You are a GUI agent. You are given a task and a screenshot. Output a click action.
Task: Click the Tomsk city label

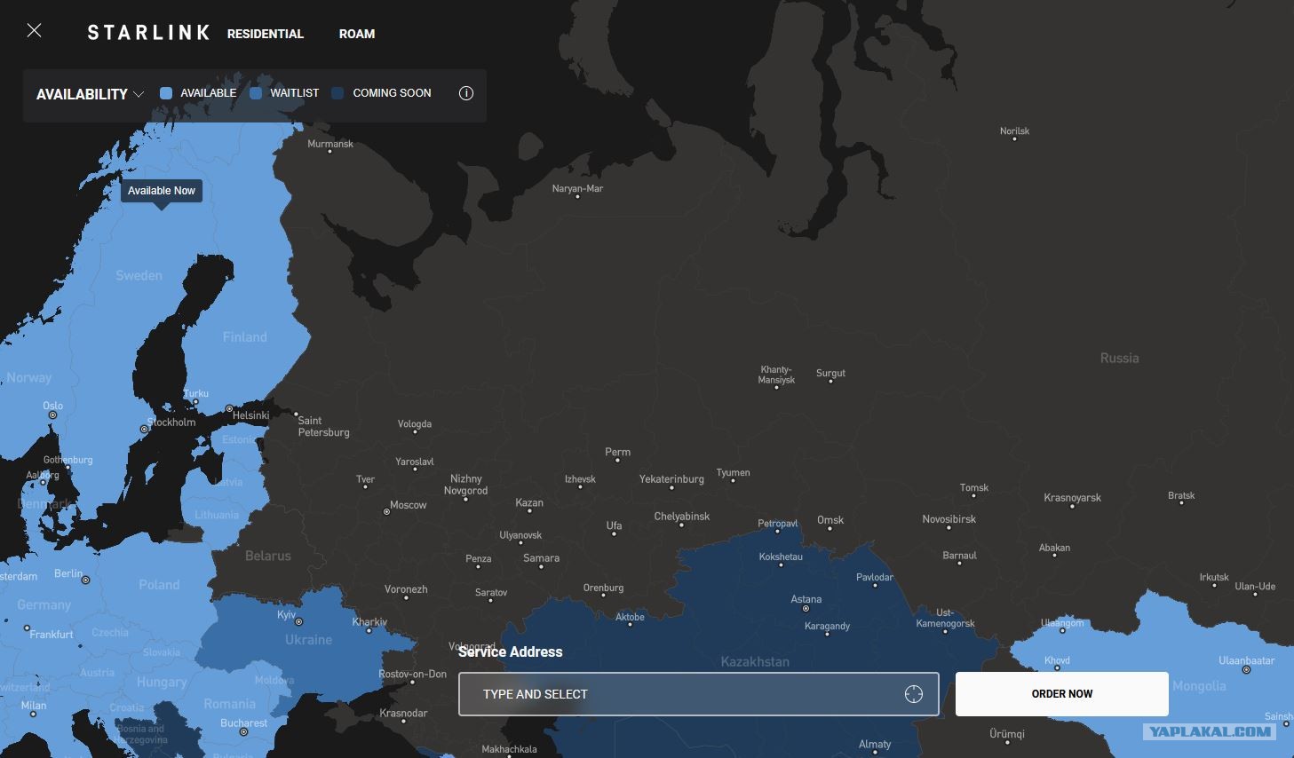tap(974, 488)
